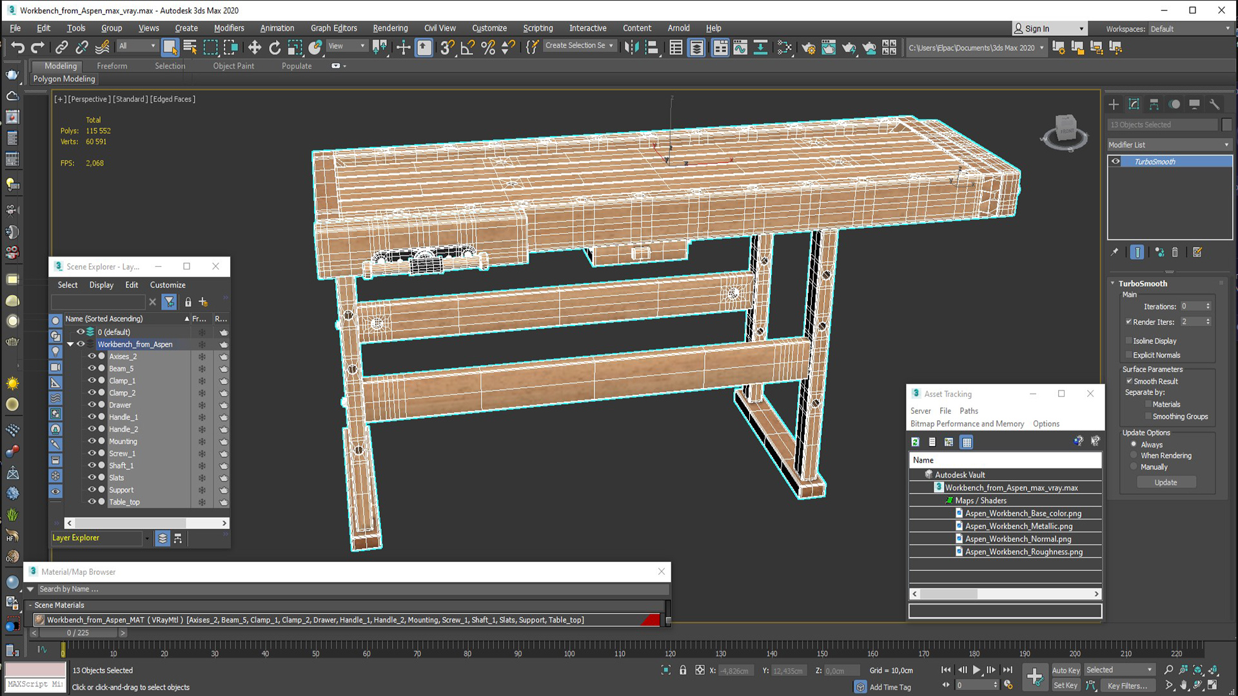Screen dimensions: 1238x696
Task: Collapse Scene Materials group
Action: (x=30, y=605)
